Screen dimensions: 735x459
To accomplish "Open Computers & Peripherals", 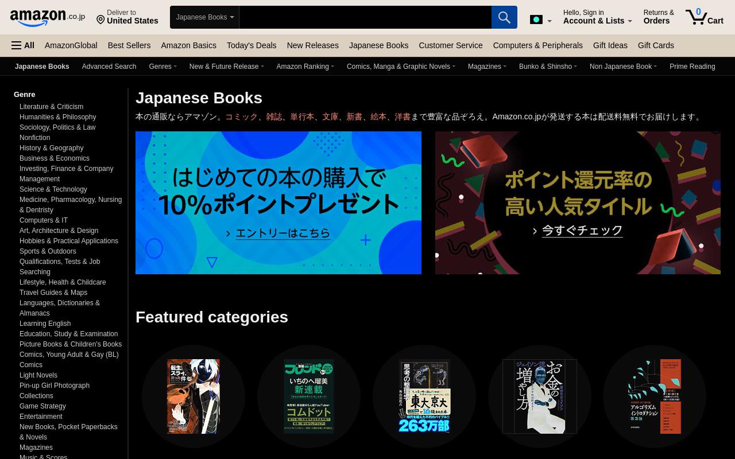I will coord(537,45).
